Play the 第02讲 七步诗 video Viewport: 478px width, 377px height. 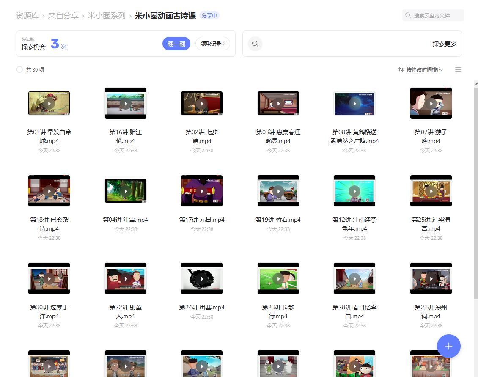[x=202, y=103]
